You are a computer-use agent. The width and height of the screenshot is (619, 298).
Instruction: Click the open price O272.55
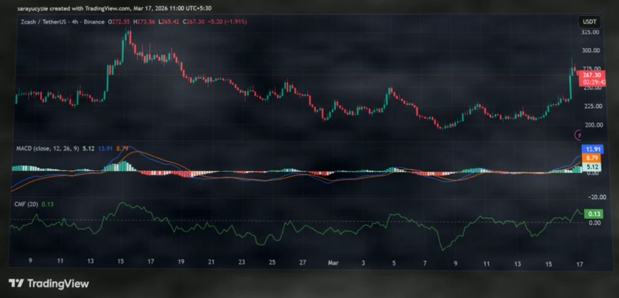tap(120, 22)
